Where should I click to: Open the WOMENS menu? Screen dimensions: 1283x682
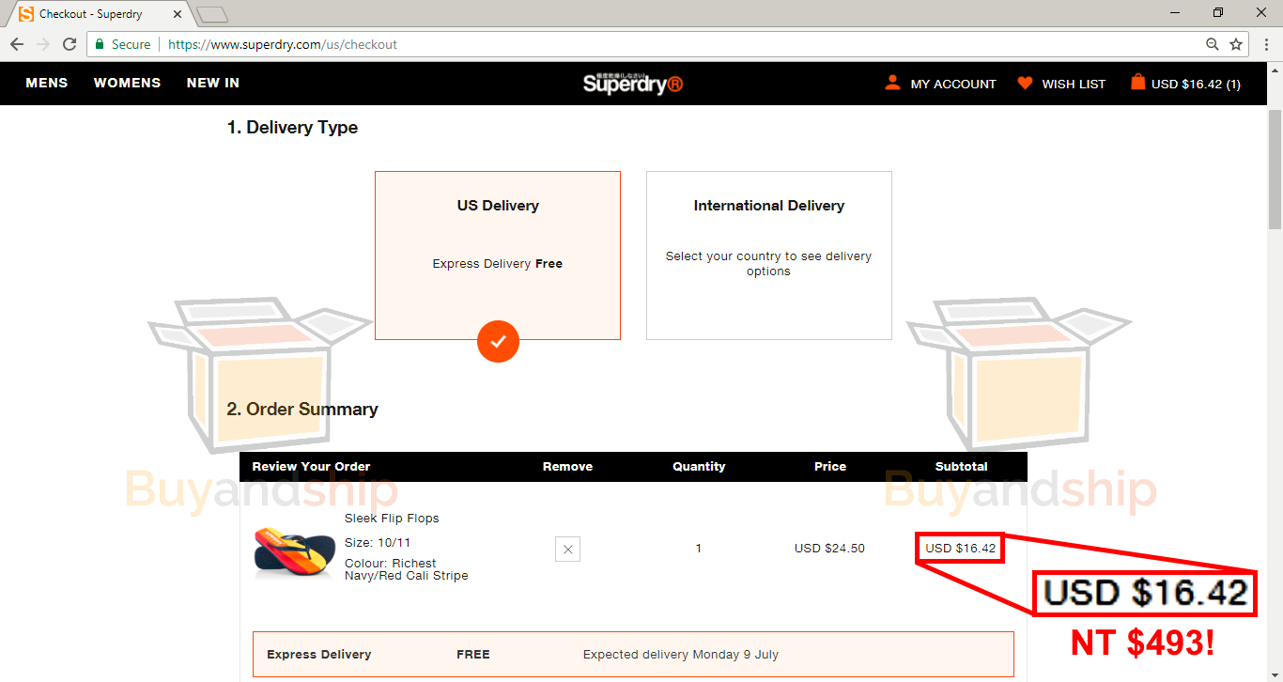pyautogui.click(x=127, y=83)
